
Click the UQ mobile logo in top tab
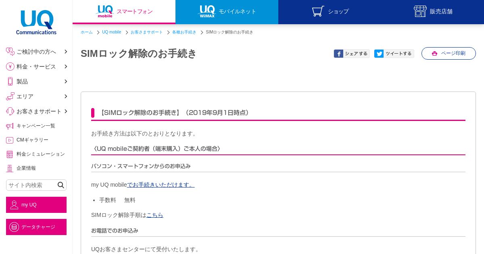tap(104, 11)
